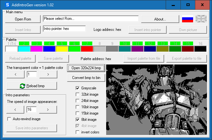This screenshot has width=212, height=140.
Task: Select red palette swatch 7
Action: [87, 49]
